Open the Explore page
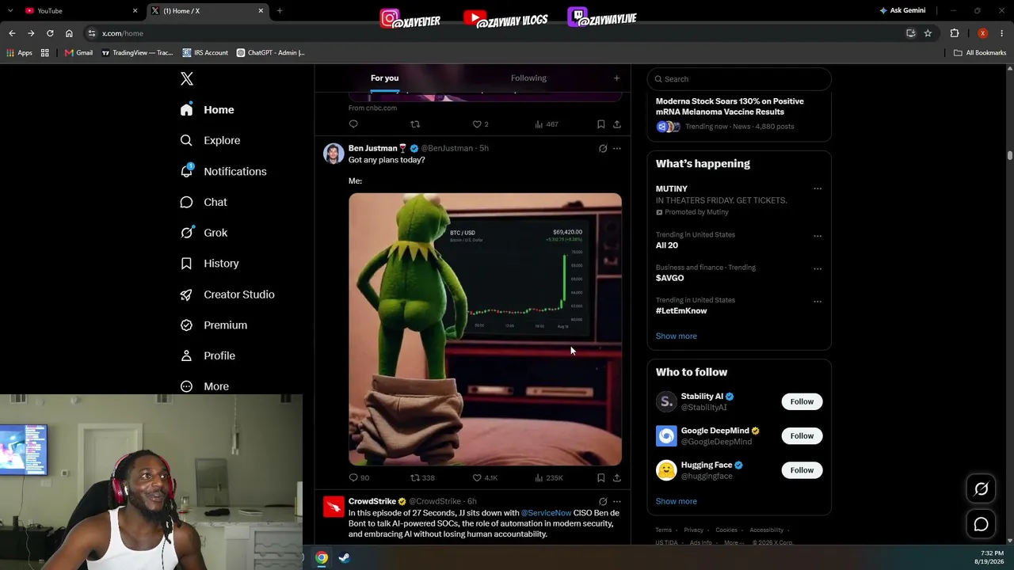This screenshot has width=1014, height=570. (x=210, y=140)
